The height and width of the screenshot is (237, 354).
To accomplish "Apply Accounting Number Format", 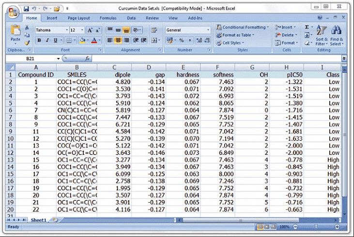I will [169, 40].
